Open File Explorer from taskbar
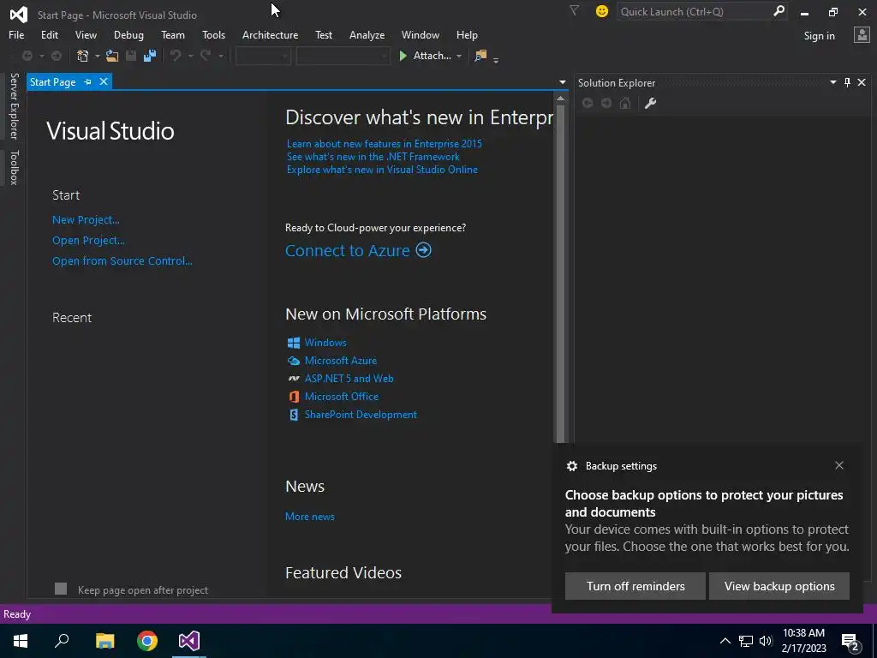 (x=104, y=641)
